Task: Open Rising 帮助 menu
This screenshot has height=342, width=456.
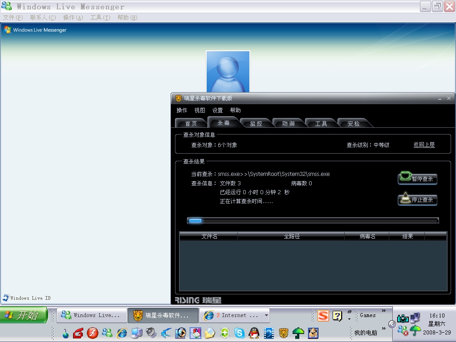Action: [x=235, y=110]
